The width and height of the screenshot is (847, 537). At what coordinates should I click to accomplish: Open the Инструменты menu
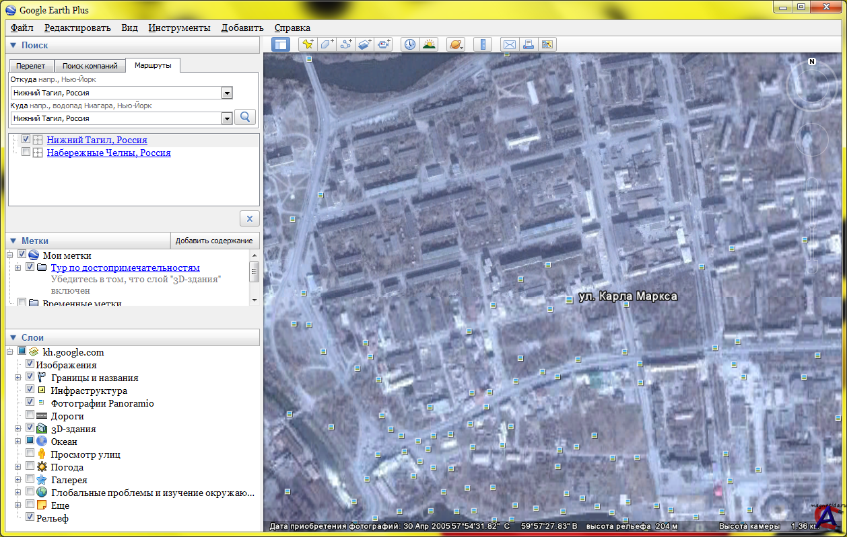[x=179, y=28]
